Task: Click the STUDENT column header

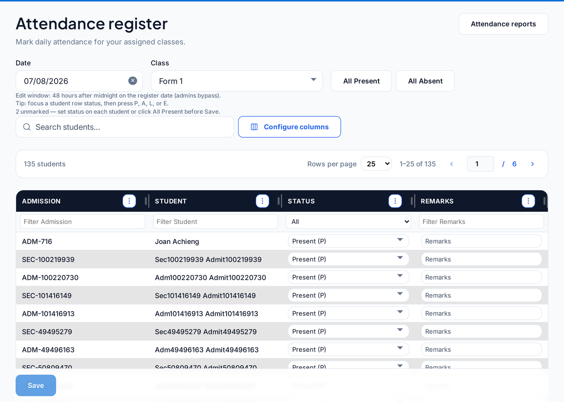Action: tap(171, 201)
